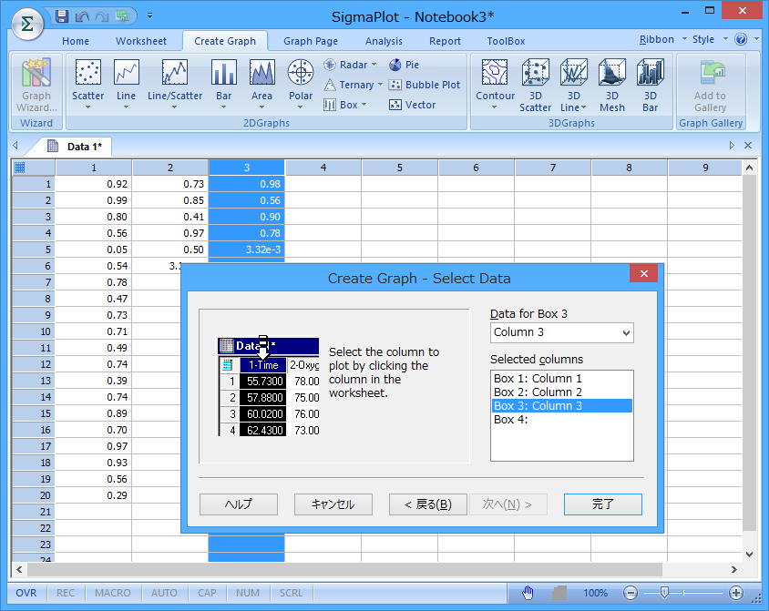Screen dimensions: 769x611
Task: Switch to the ToolBox ribbon tab
Action: click(x=506, y=41)
